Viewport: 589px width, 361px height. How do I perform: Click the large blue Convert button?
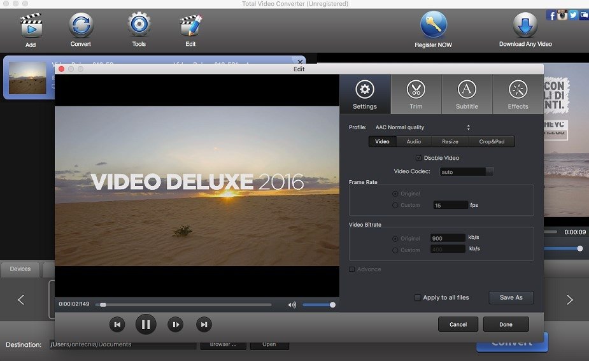click(x=512, y=343)
